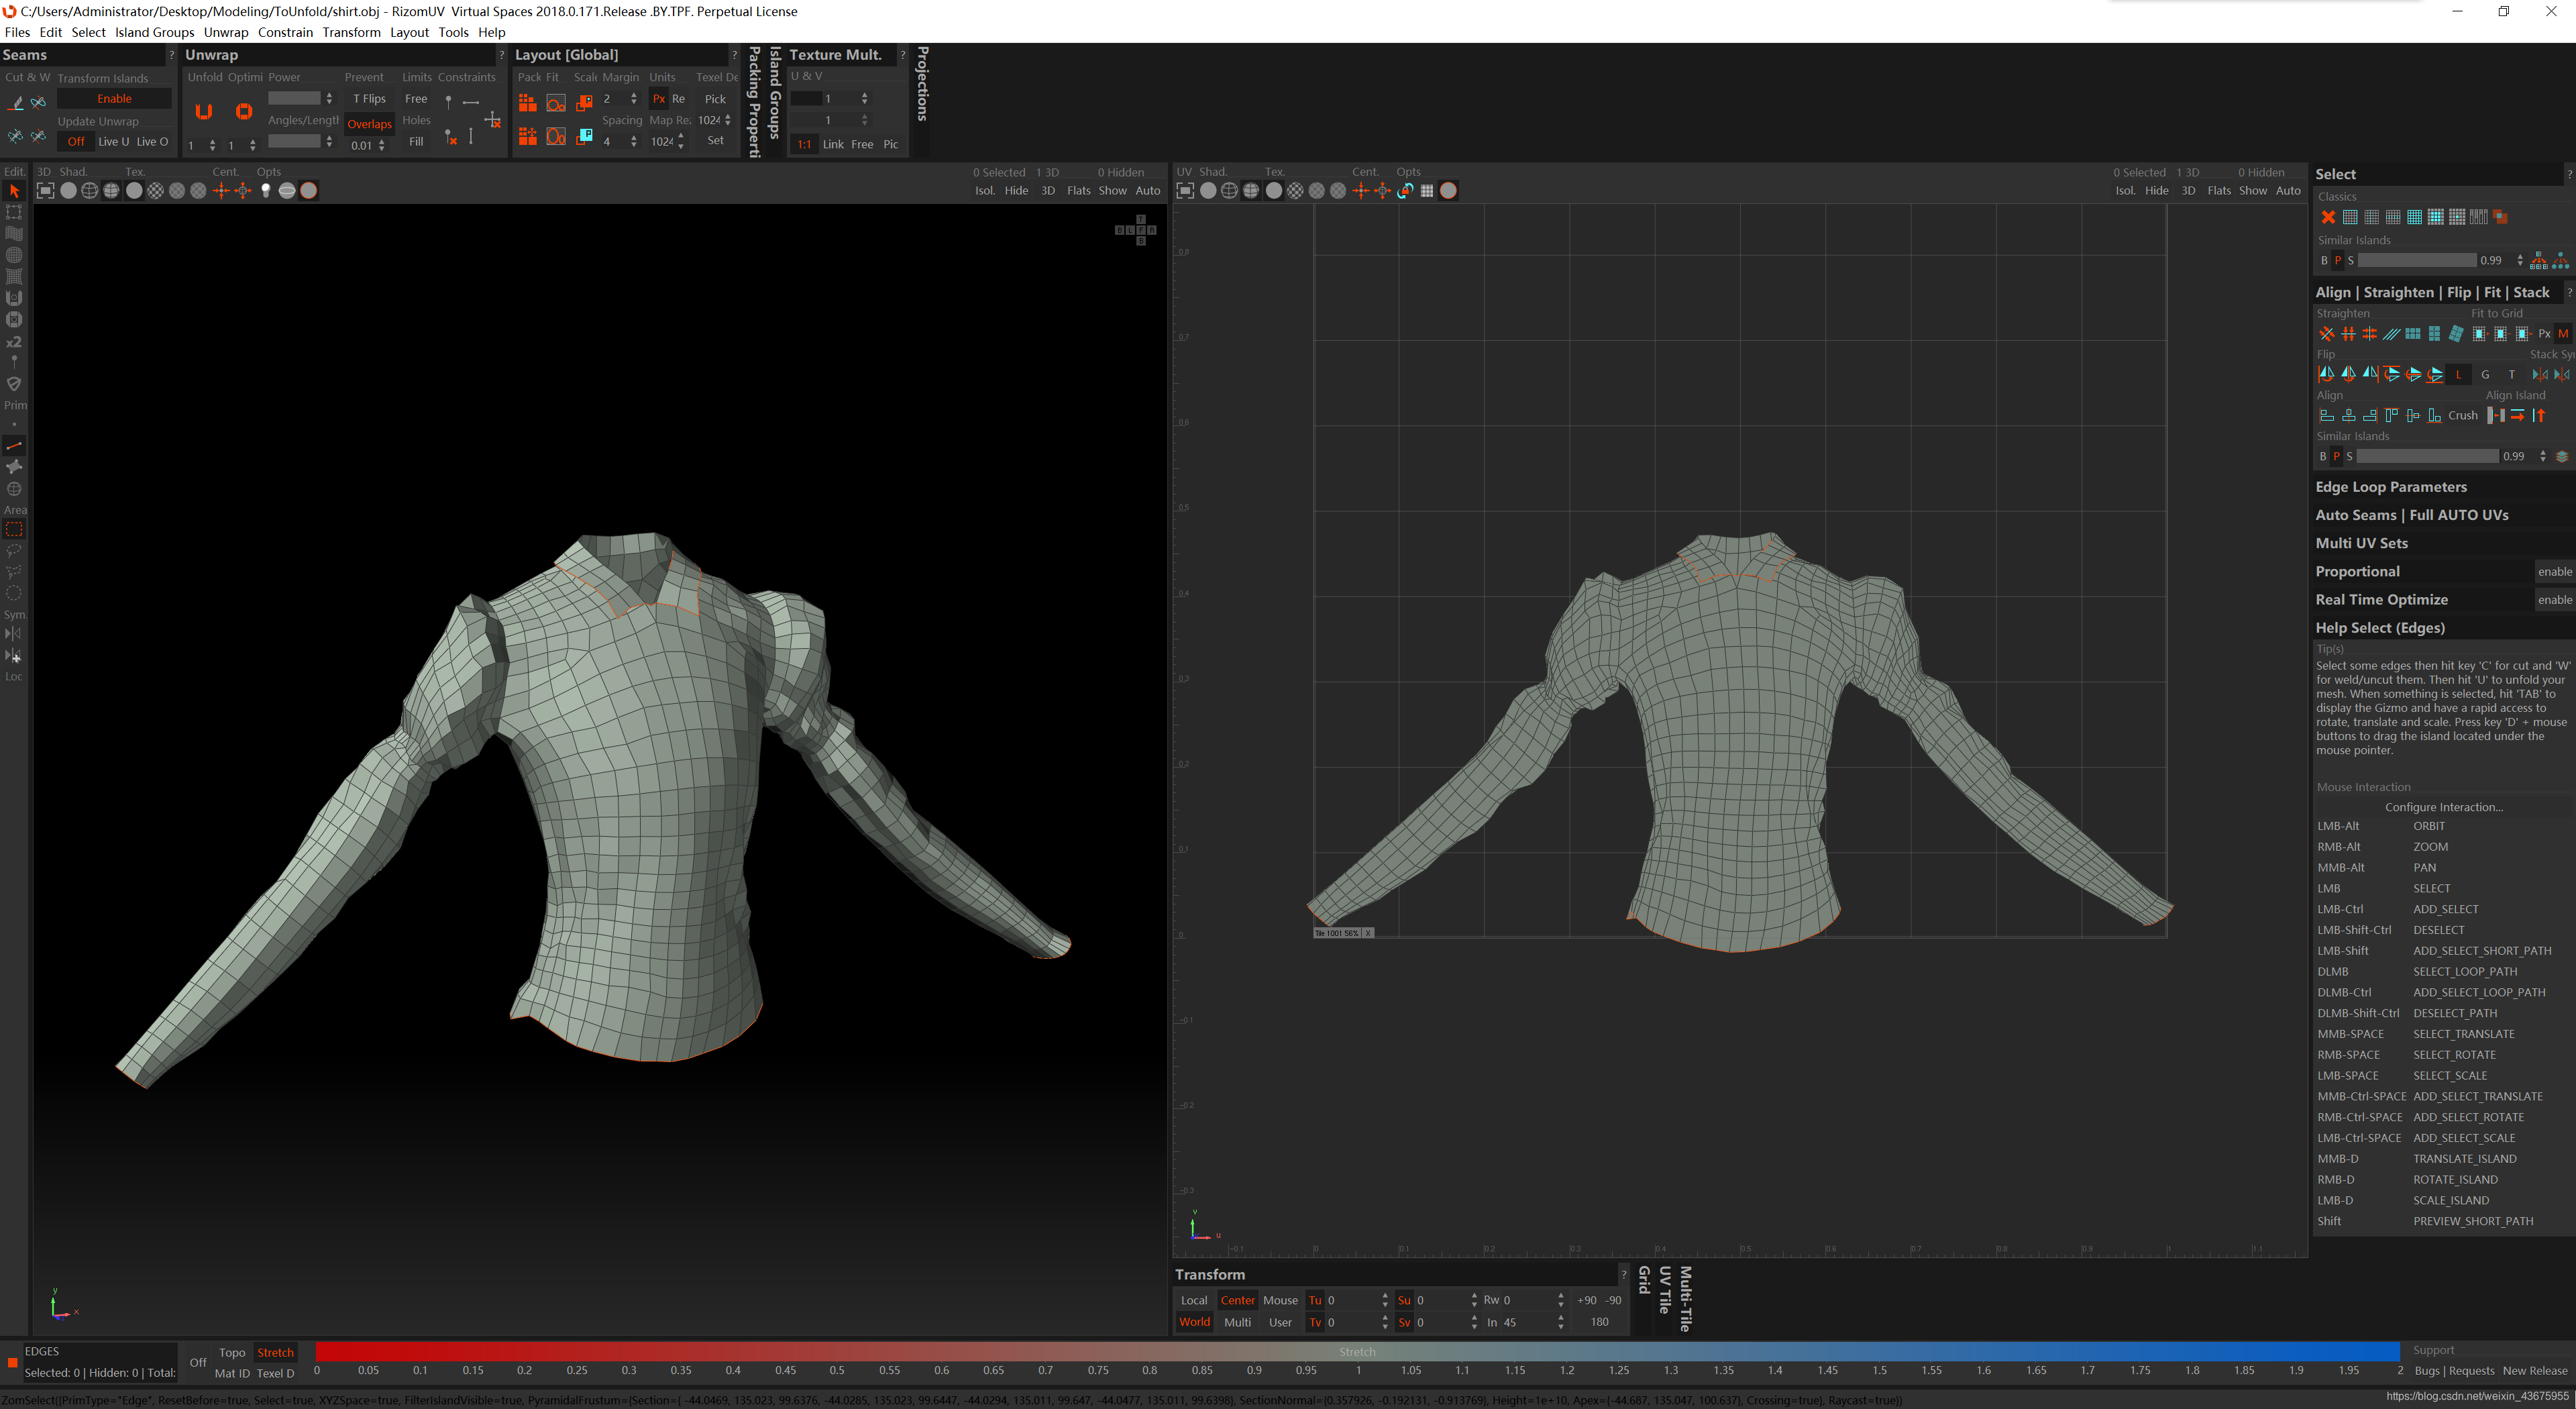This screenshot has width=2576, height=1409.
Task: Click the light bulb option in 3D viewport toolbar
Action: tap(265, 190)
